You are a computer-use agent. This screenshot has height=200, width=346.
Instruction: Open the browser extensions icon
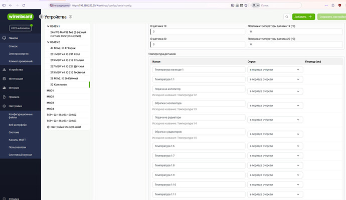[333, 5]
